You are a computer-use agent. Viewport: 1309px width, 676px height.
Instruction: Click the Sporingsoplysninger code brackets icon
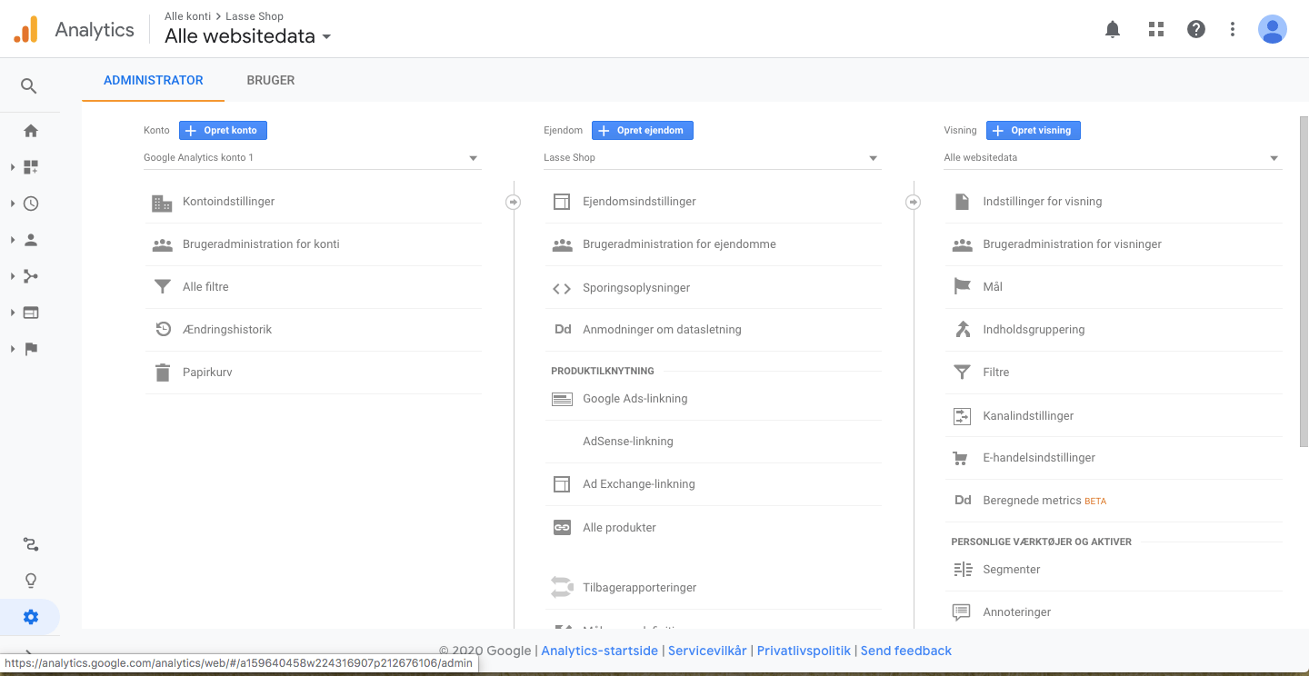562,289
